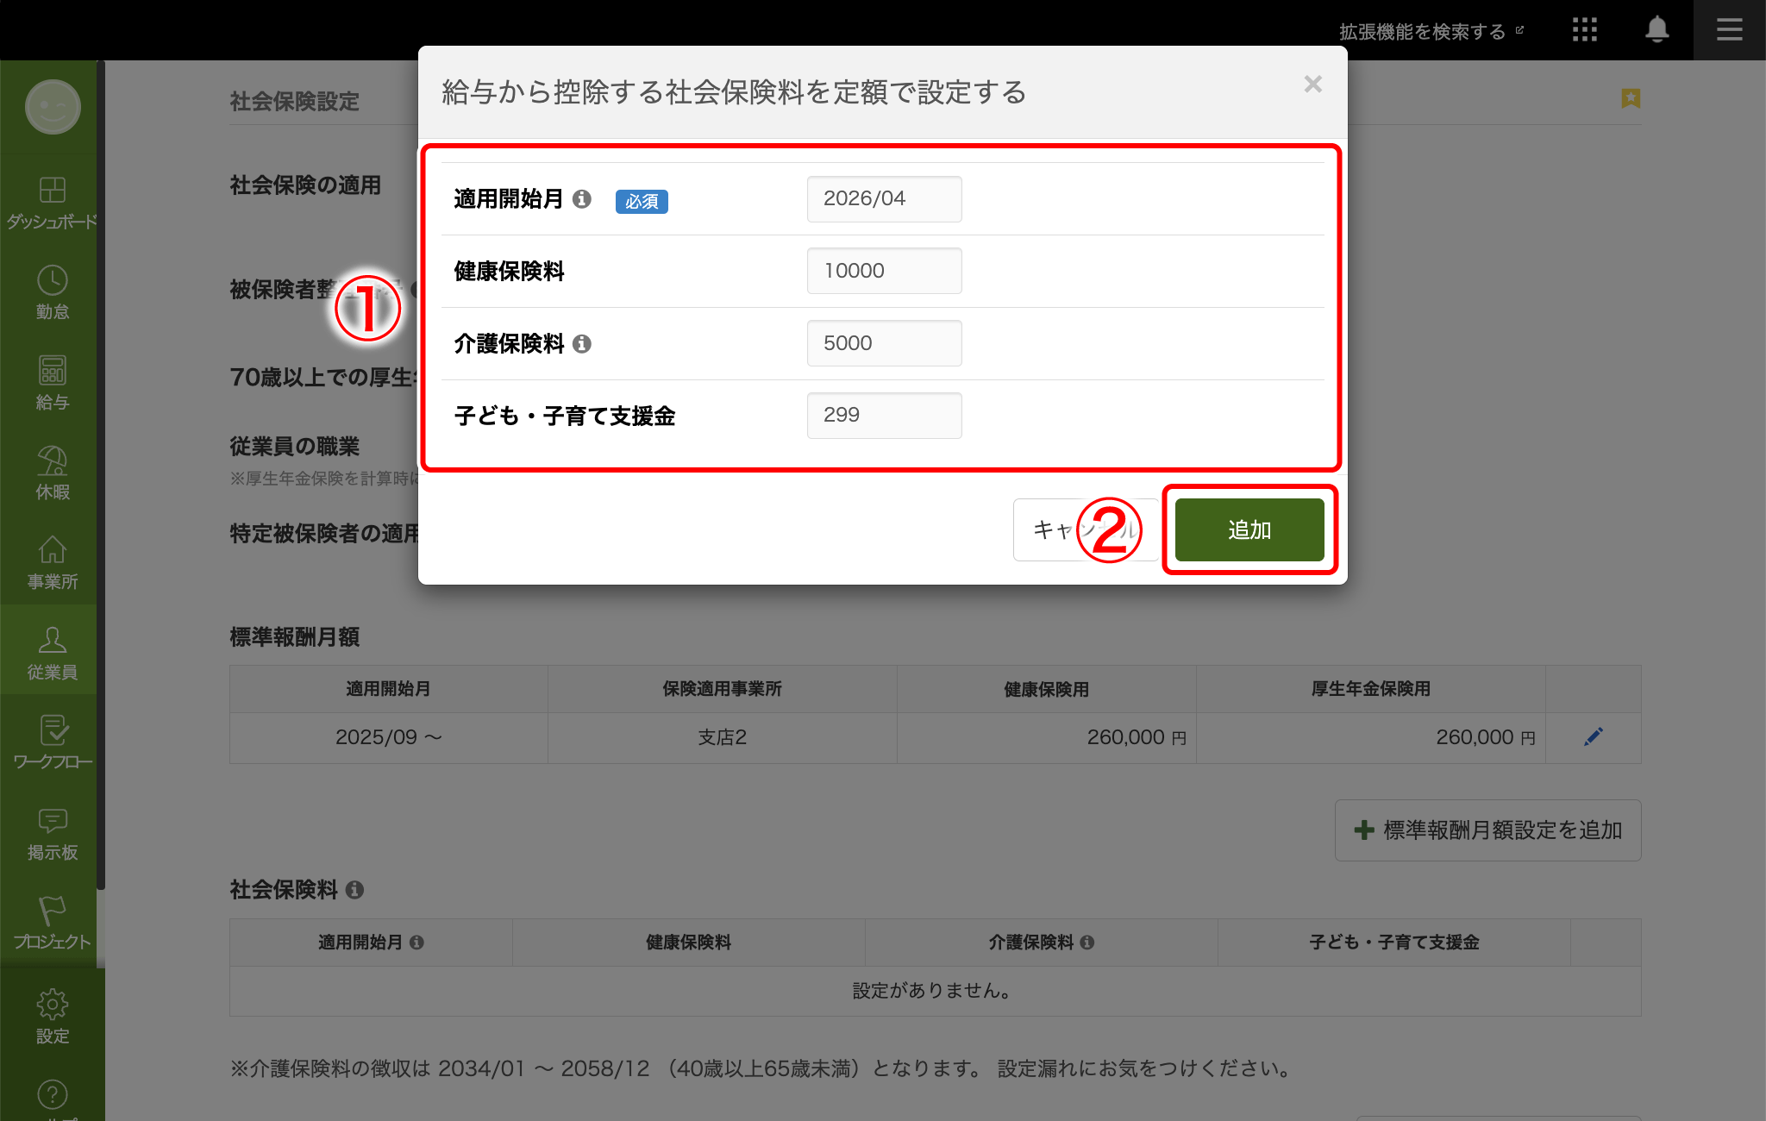Click the yellow bookmark icon

pyautogui.click(x=1630, y=100)
